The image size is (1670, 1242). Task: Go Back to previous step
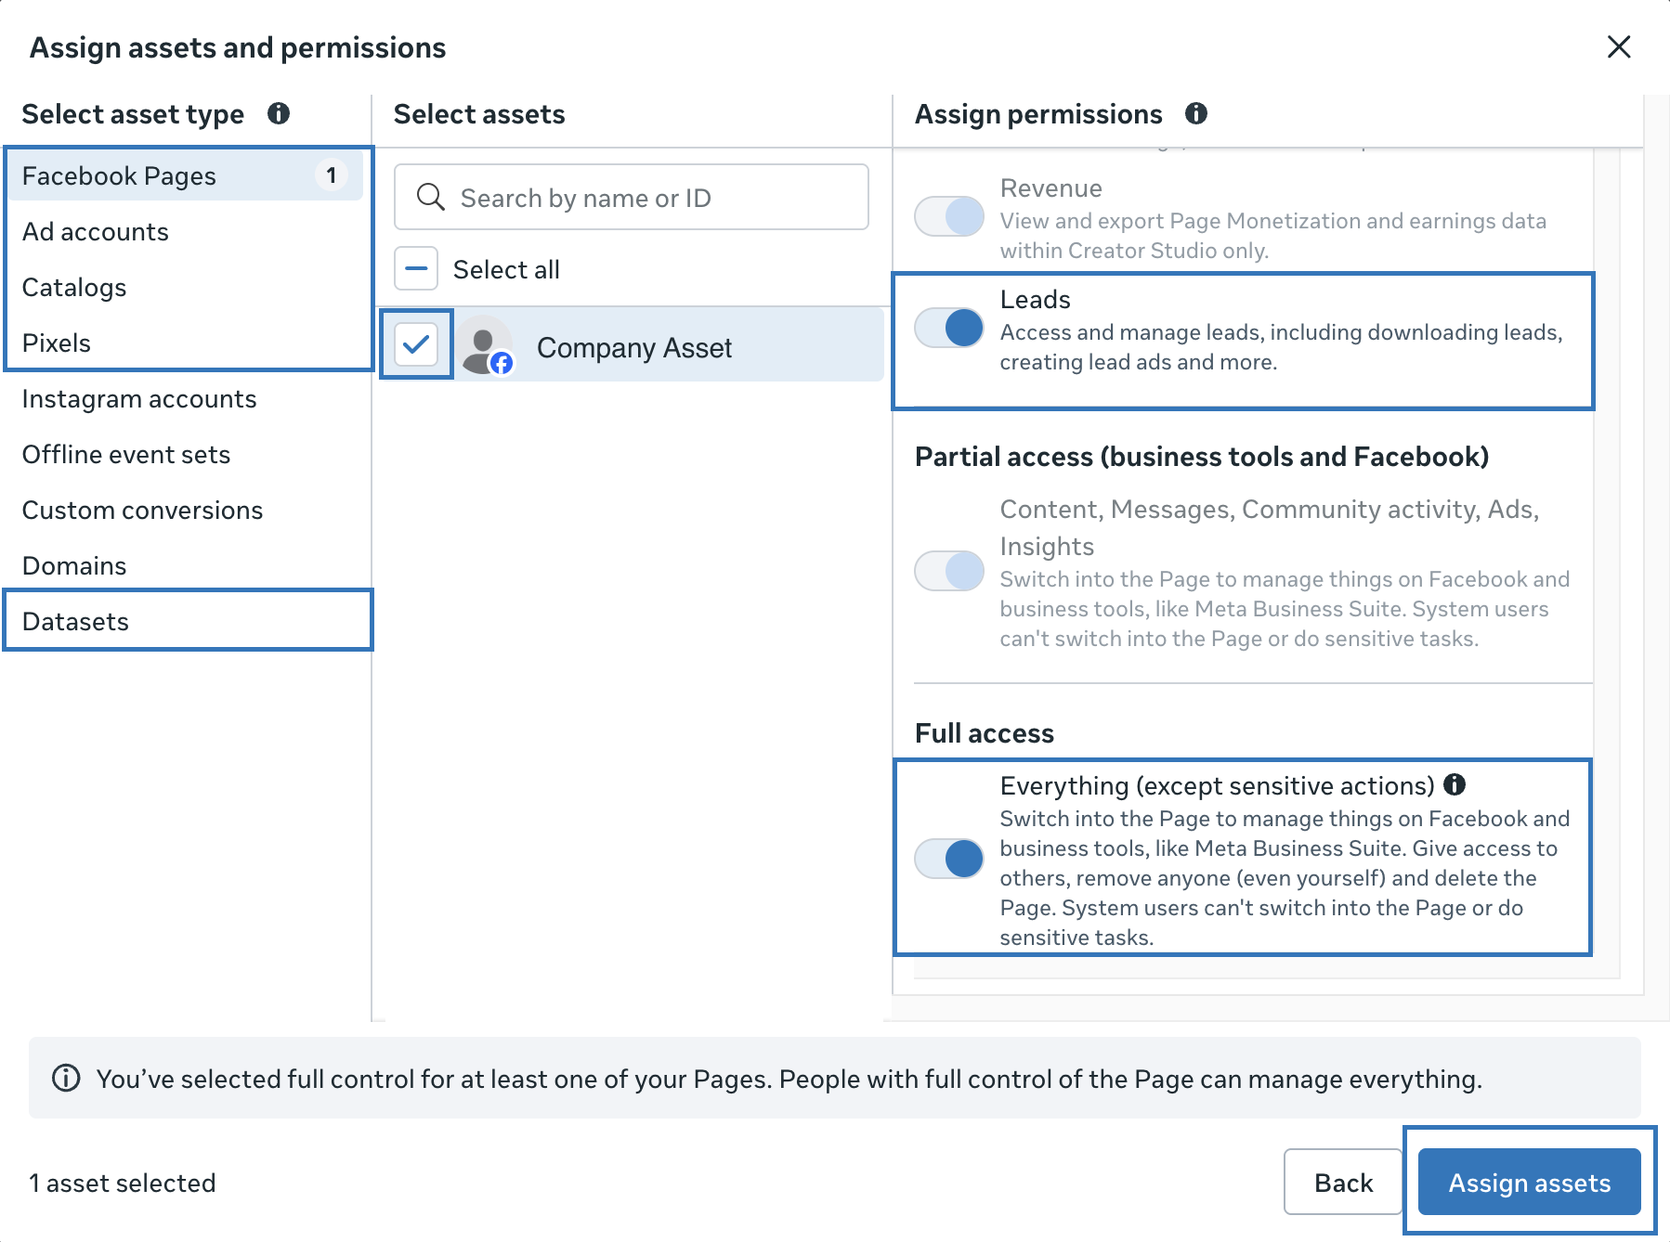click(1343, 1182)
